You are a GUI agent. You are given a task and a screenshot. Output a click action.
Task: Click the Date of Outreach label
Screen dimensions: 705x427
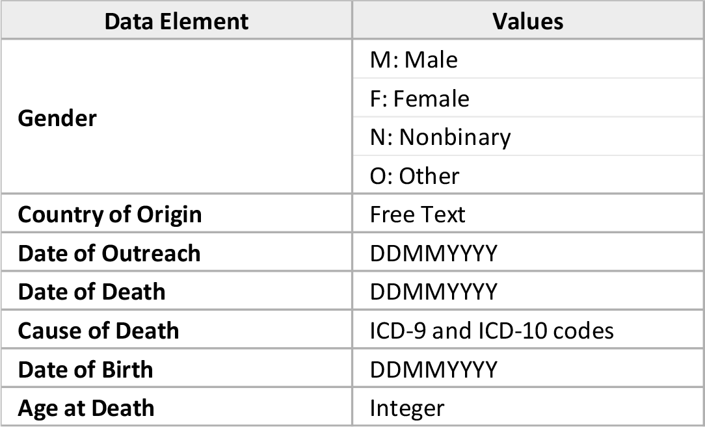tap(109, 253)
